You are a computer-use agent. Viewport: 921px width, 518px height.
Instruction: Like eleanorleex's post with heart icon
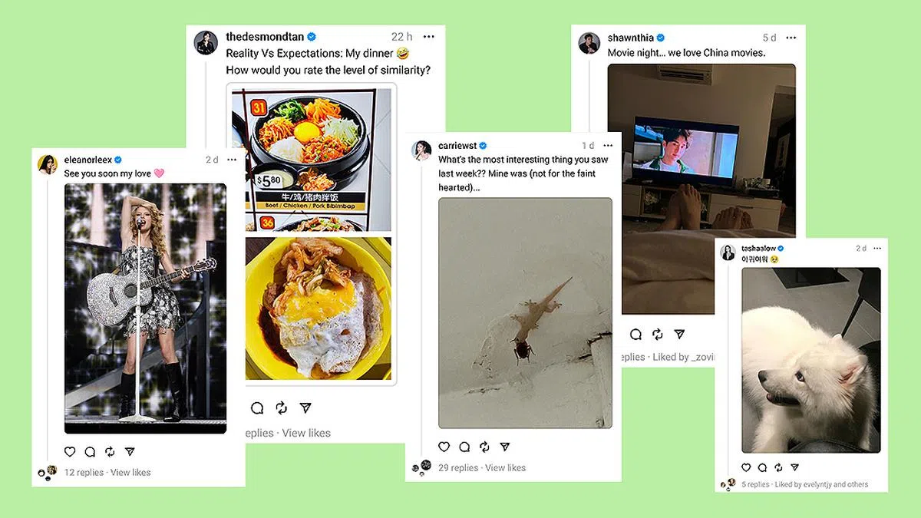click(x=70, y=452)
